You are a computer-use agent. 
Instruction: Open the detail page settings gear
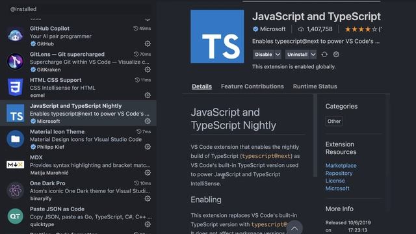[x=336, y=55]
